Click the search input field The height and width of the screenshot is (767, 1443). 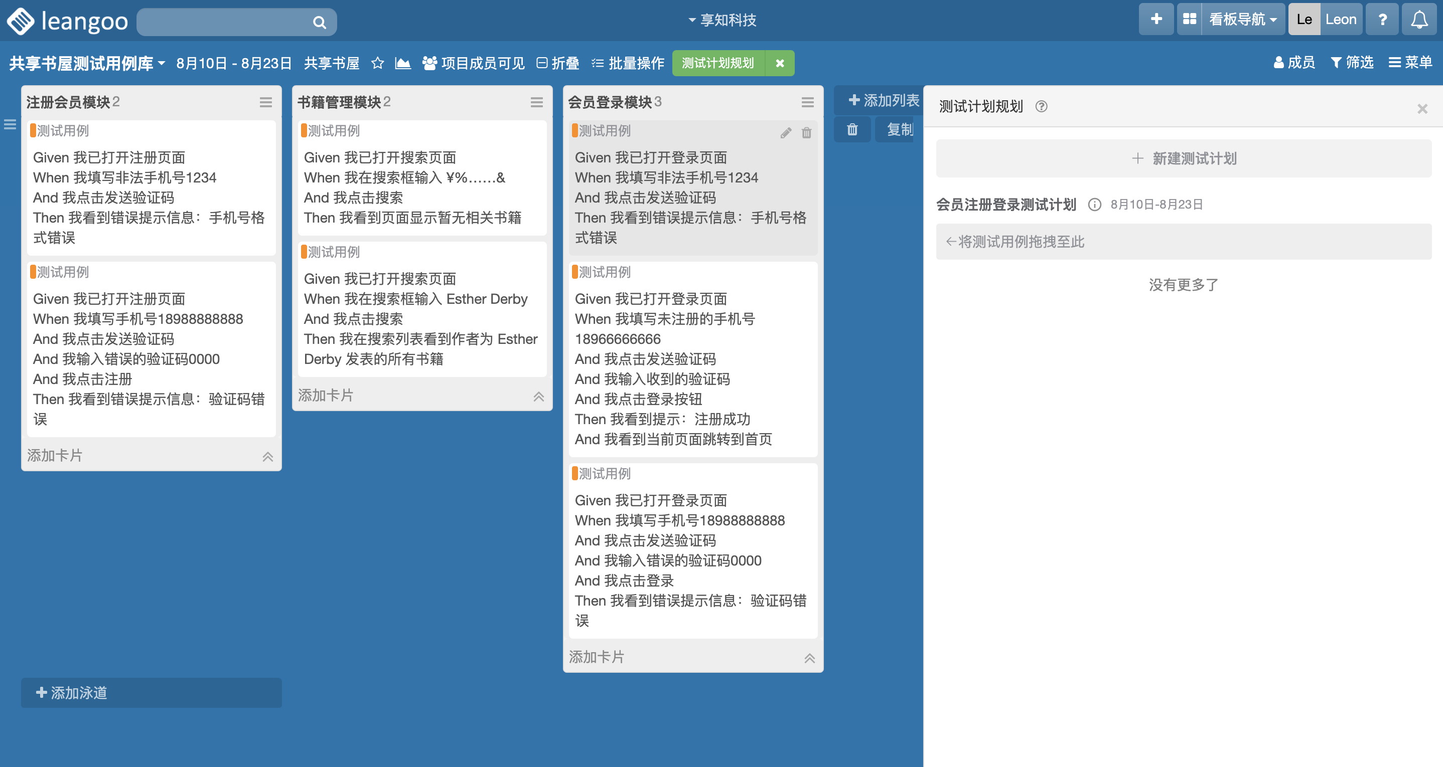coord(224,22)
